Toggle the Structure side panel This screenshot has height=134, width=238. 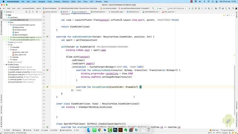(1, 99)
